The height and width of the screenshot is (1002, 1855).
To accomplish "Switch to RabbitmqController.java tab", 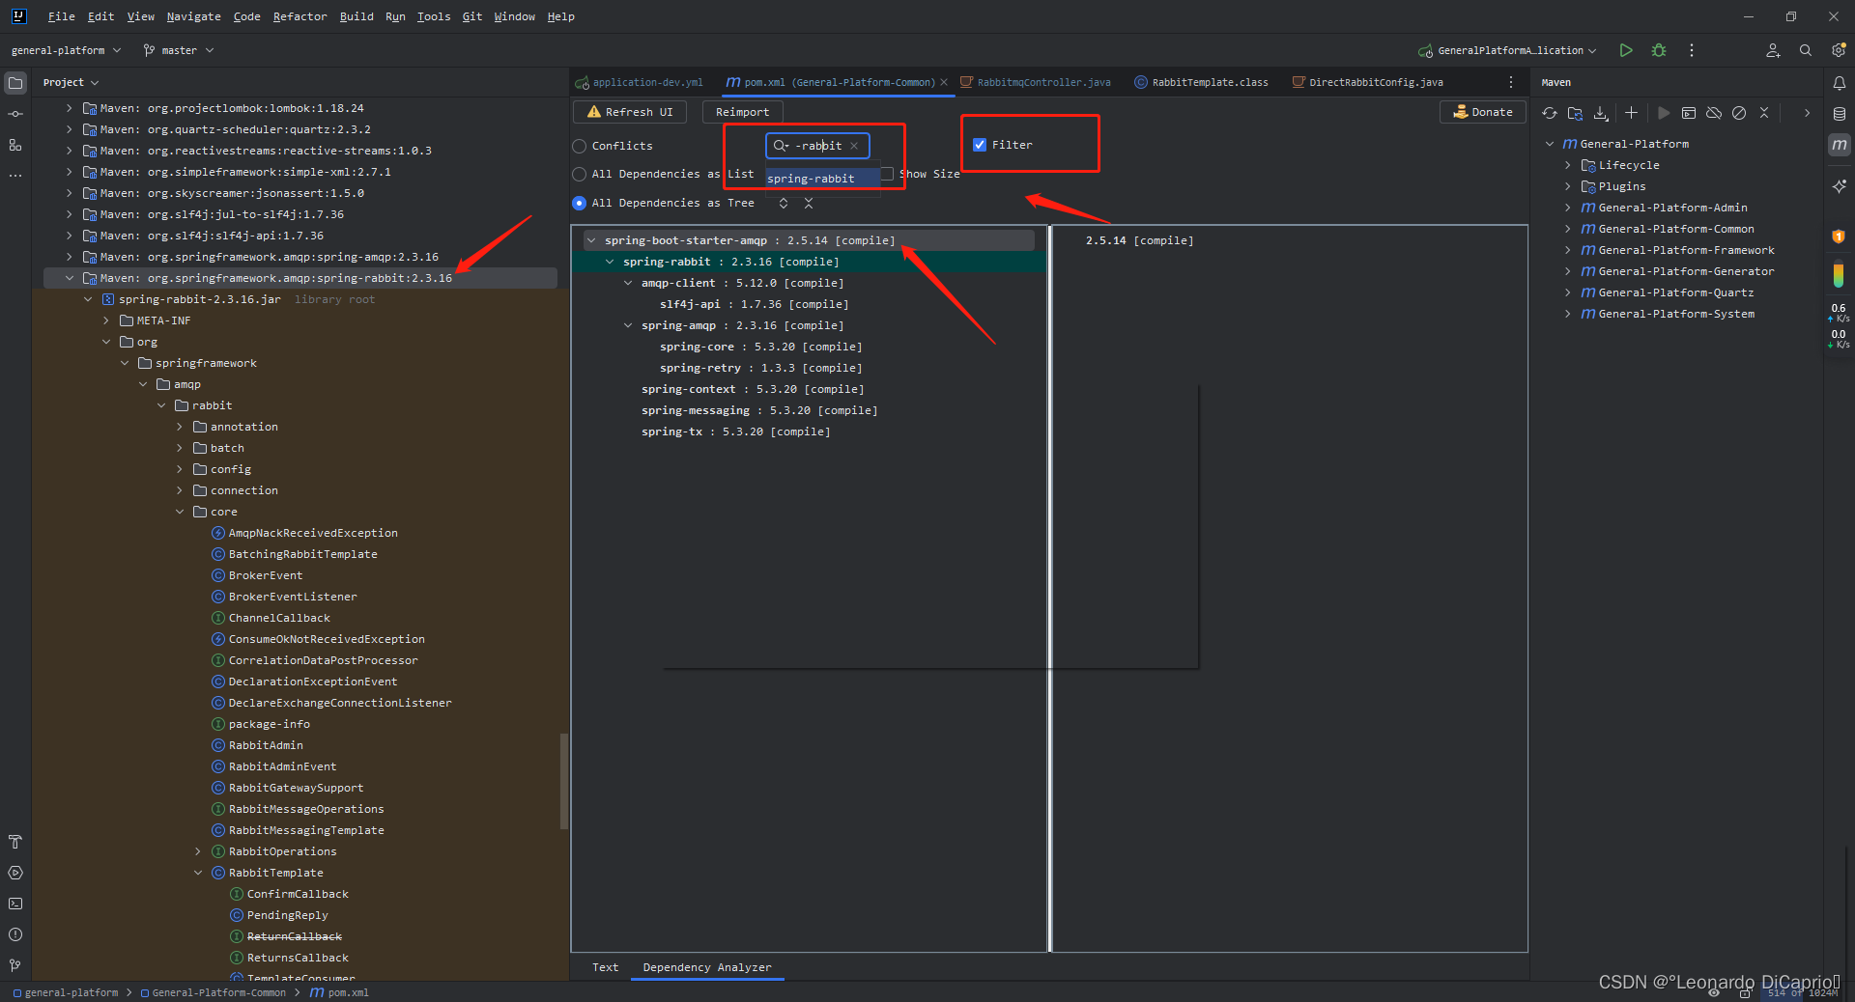I will coord(1035,82).
